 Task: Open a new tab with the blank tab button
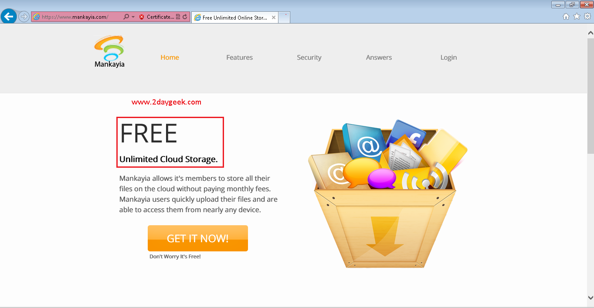point(284,17)
